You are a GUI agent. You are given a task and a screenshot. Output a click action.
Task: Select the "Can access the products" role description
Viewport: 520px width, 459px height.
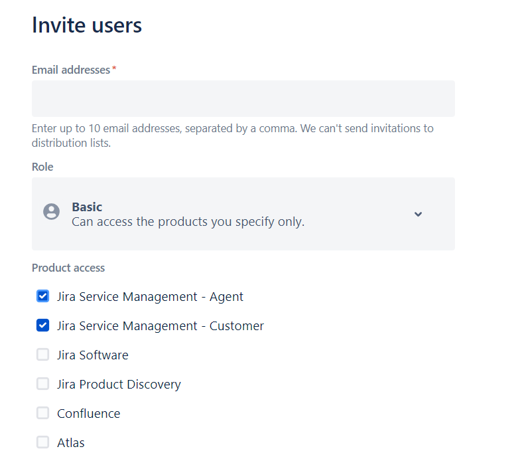point(188,222)
